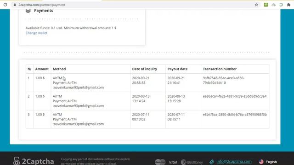Click inquiry date 2020-08-13 13:14:24
Image resolution: width=294 pixels, height=165 pixels.
pos(141,99)
